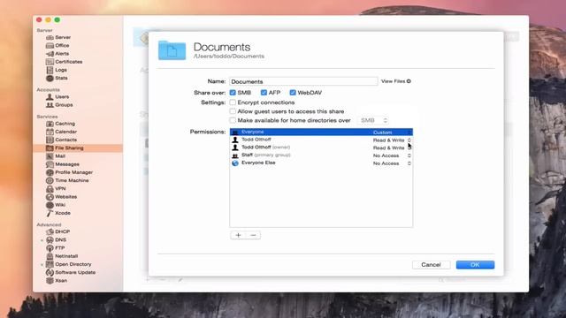Uncheck the SMB share checkbox
566x318 pixels.
[x=233, y=93]
